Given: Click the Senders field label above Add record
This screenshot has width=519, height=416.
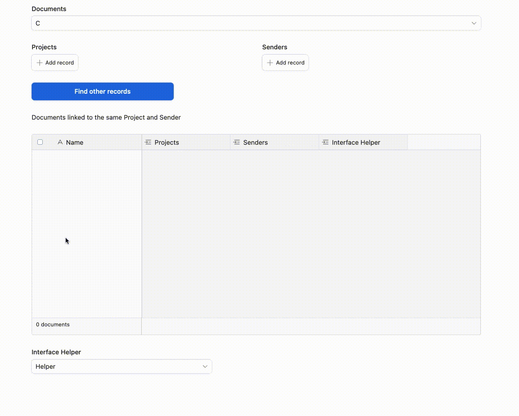Looking at the screenshot, I should pos(275,47).
